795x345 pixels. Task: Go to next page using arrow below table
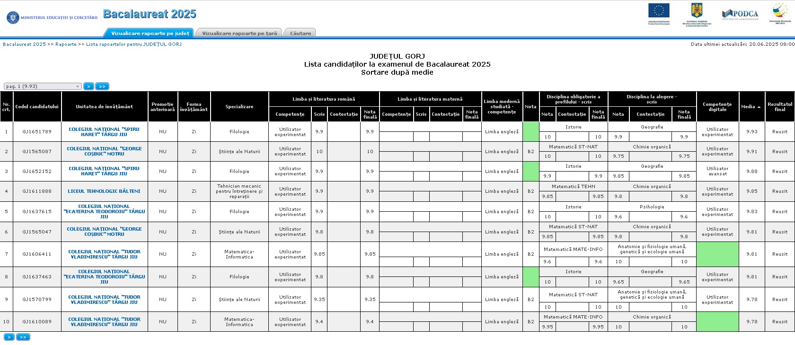pyautogui.click(x=9, y=337)
